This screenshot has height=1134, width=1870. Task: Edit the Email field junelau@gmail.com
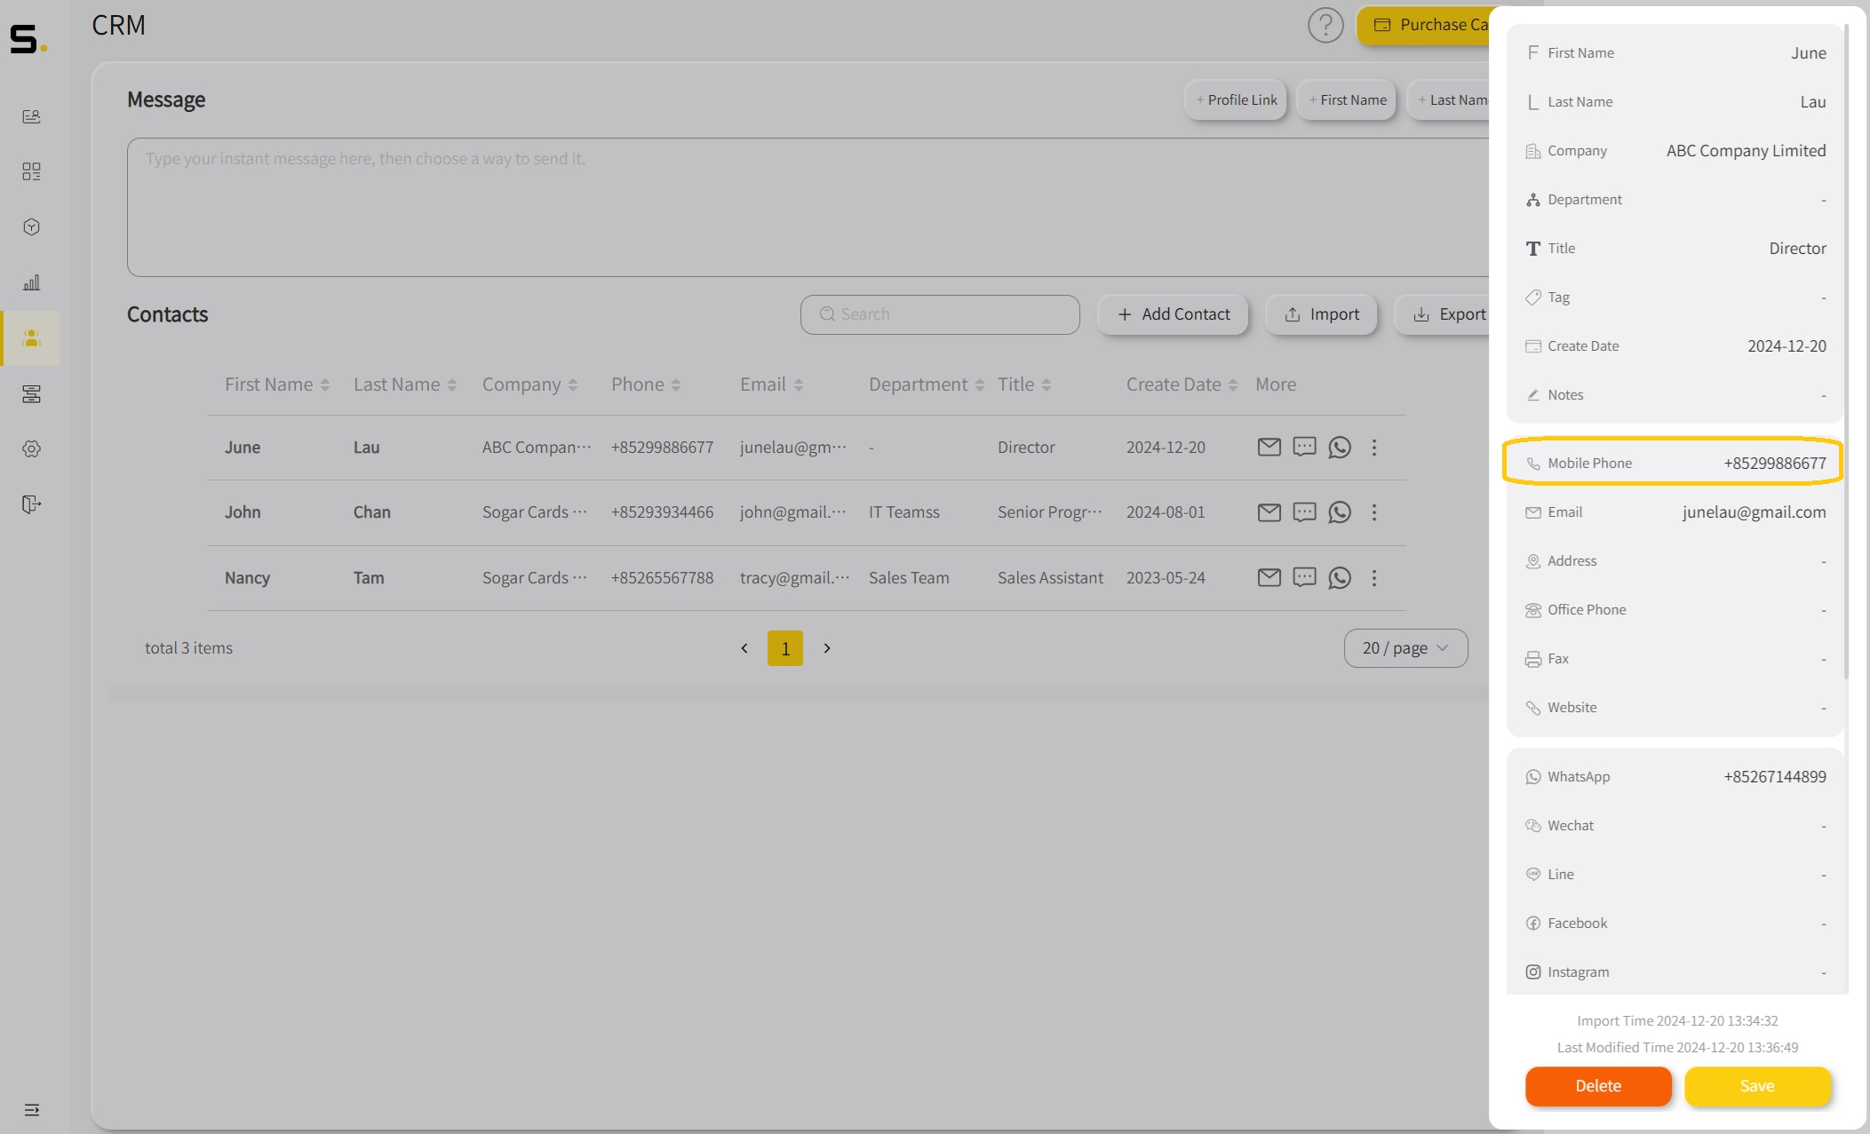pos(1675,512)
